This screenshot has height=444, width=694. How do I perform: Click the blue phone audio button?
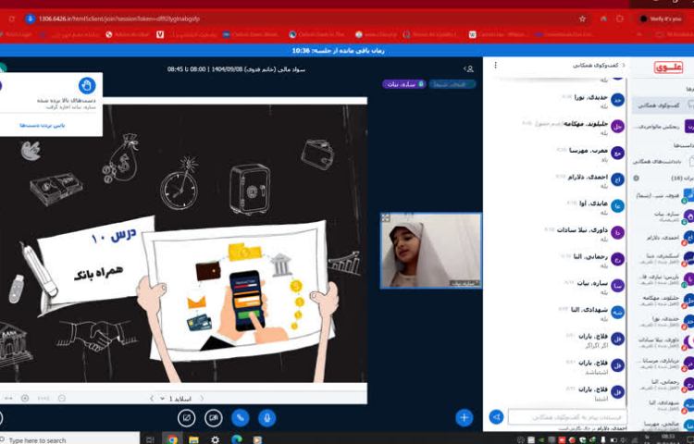pyautogui.click(x=240, y=417)
